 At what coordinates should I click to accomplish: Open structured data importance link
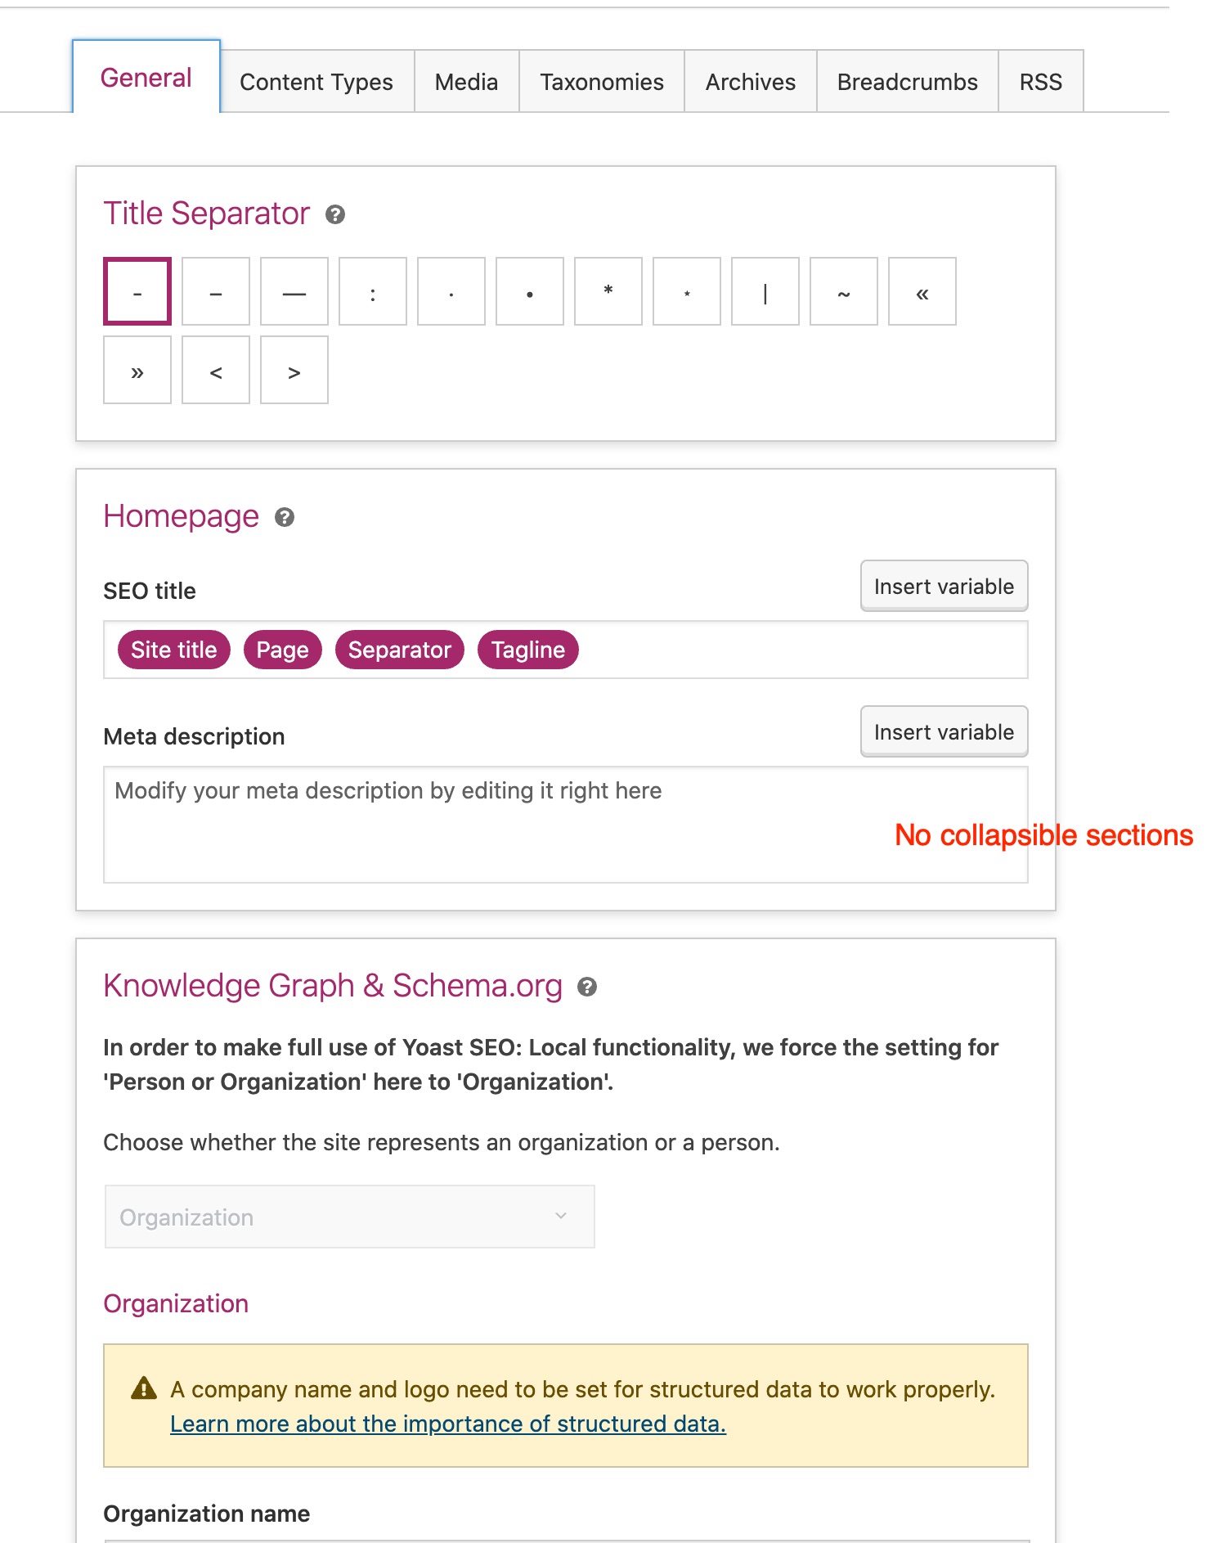click(448, 1424)
